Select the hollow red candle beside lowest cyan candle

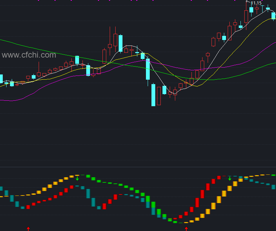coord(159,96)
